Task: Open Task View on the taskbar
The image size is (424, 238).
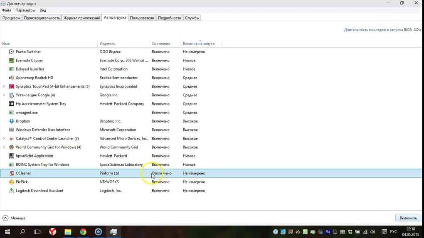Action: click(37, 232)
